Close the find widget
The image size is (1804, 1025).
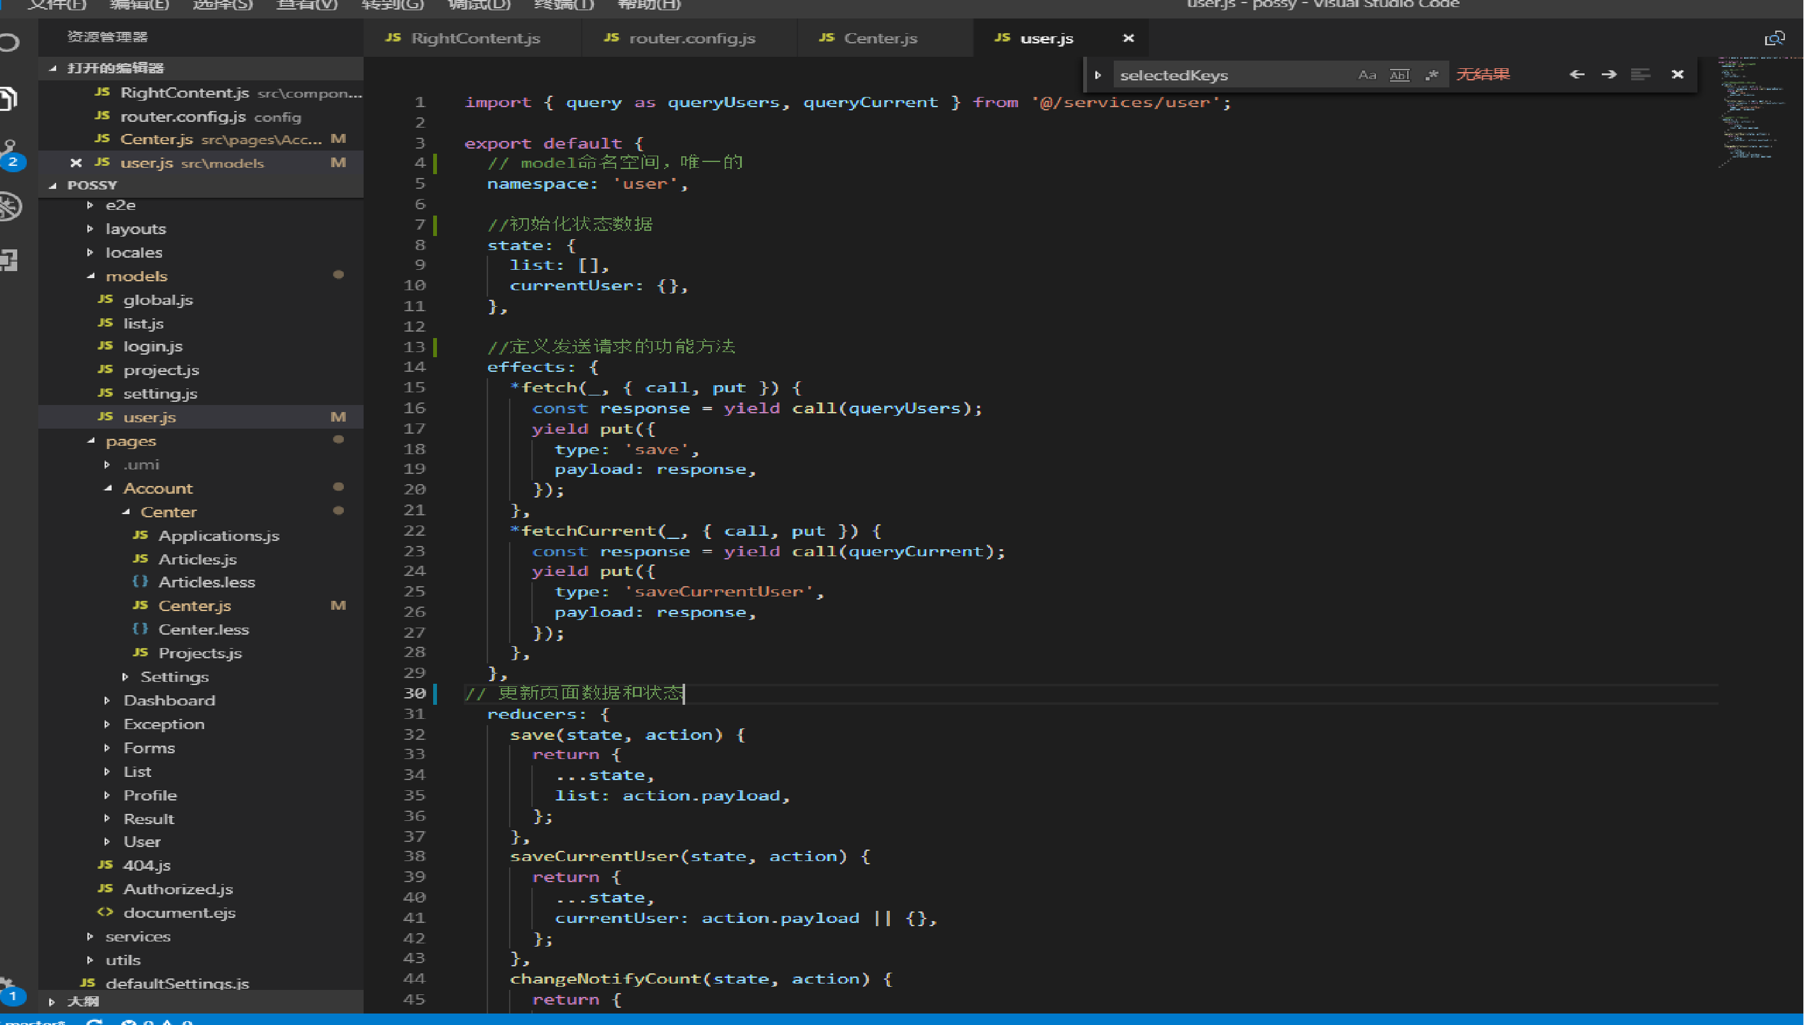pos(1677,75)
